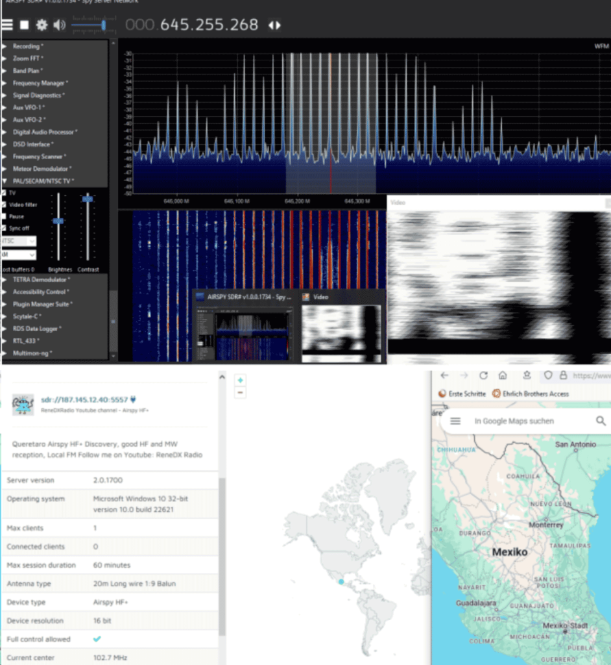This screenshot has height=665, width=611.
Task: Expand the Signal Diagnostics panel
Action: point(38,95)
